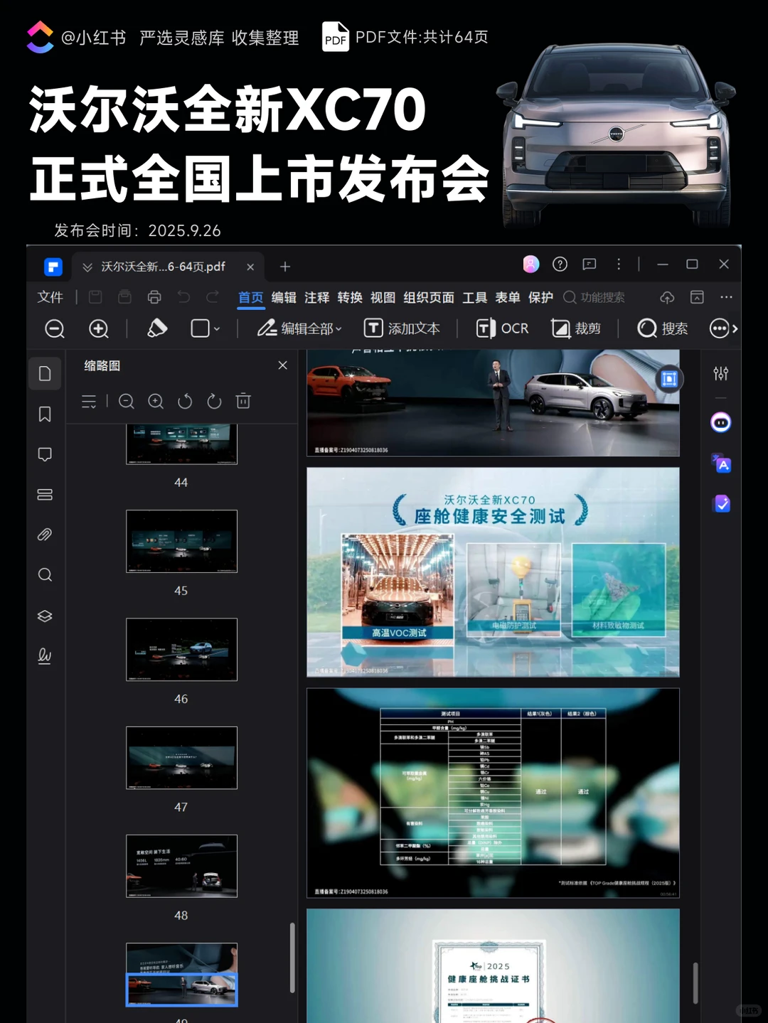This screenshot has height=1023, width=768.
Task: Open cloud upload in the title bar
Action: coord(666,297)
